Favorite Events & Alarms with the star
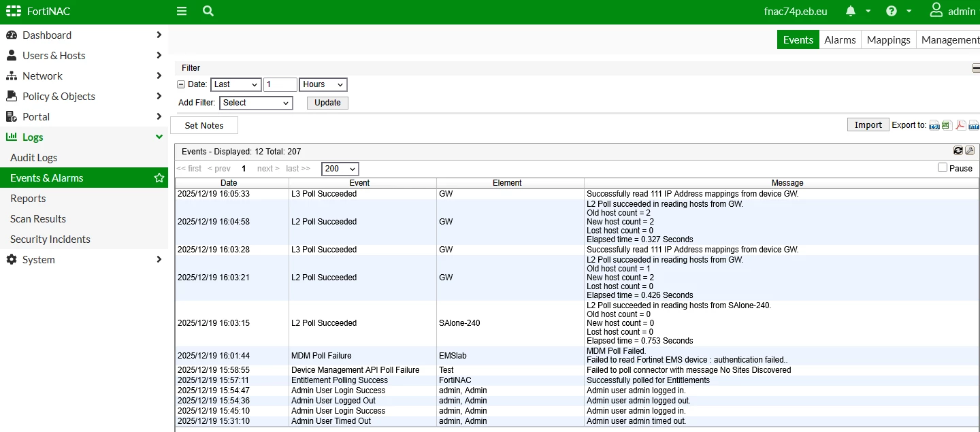 pyautogui.click(x=159, y=178)
